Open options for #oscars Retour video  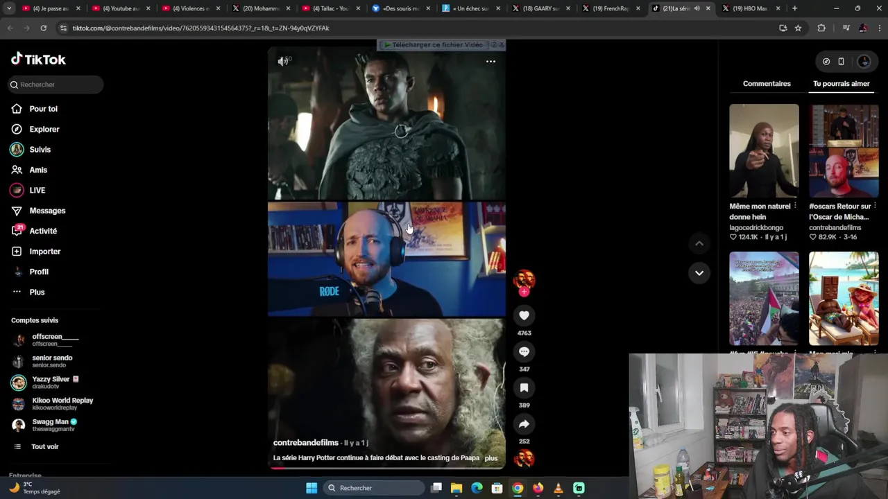click(x=875, y=207)
